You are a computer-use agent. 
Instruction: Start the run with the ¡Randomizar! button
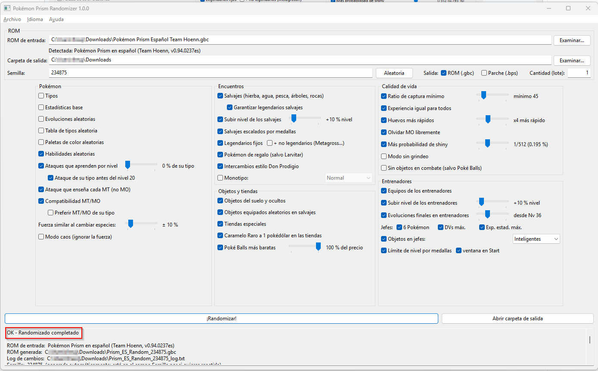221,319
